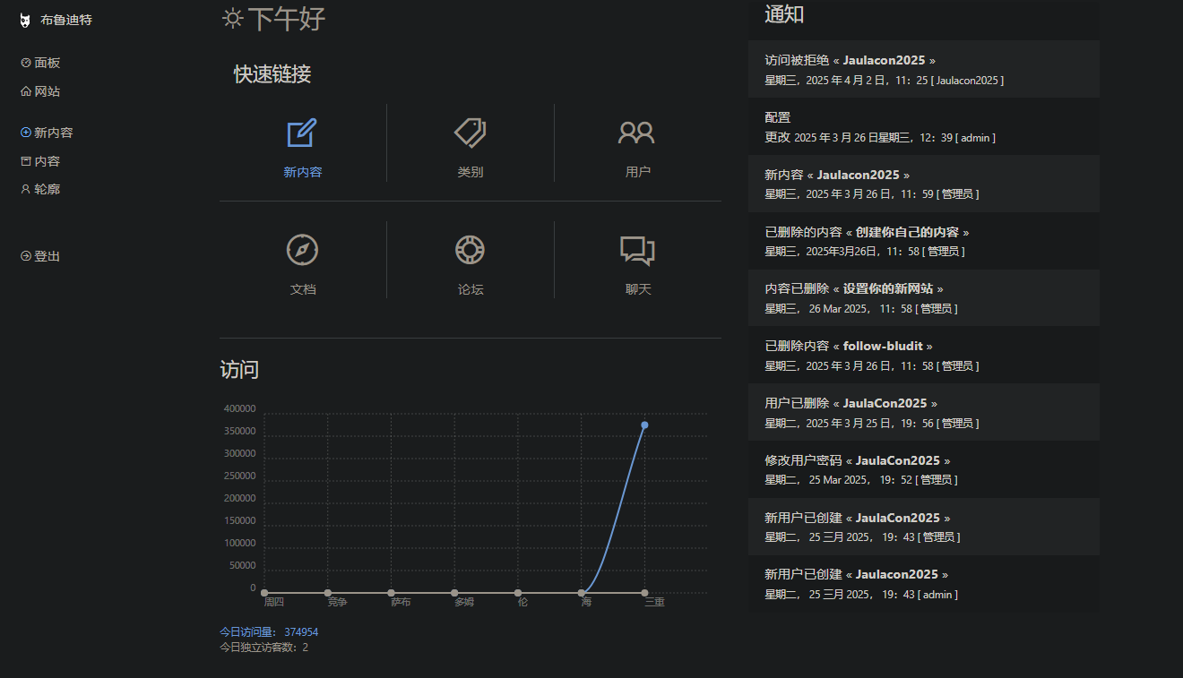Go to 网站 in the sidebar
Screen dimensions: 1183x678
coord(47,91)
